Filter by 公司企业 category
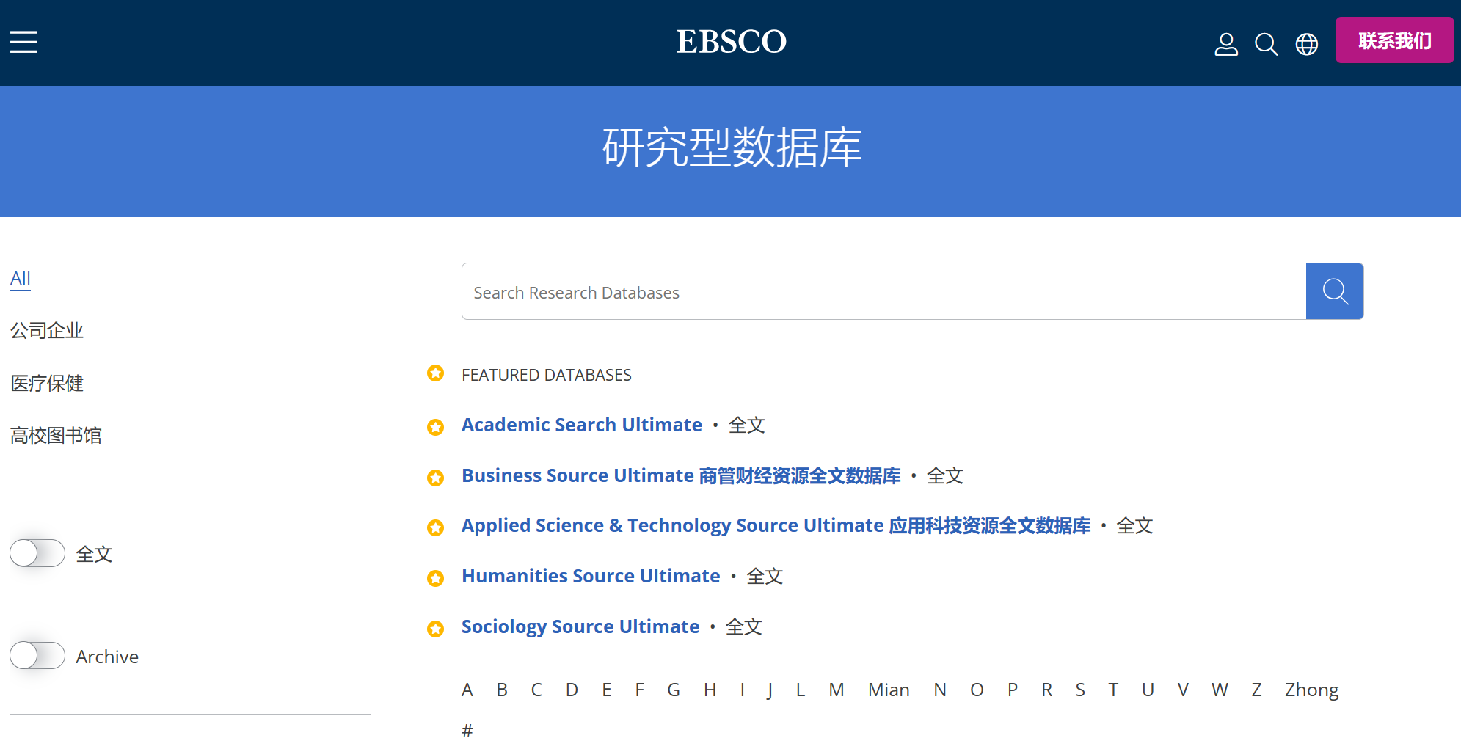The image size is (1461, 749). coord(47,331)
